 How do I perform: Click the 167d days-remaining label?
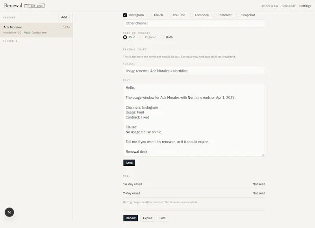pos(66,27)
